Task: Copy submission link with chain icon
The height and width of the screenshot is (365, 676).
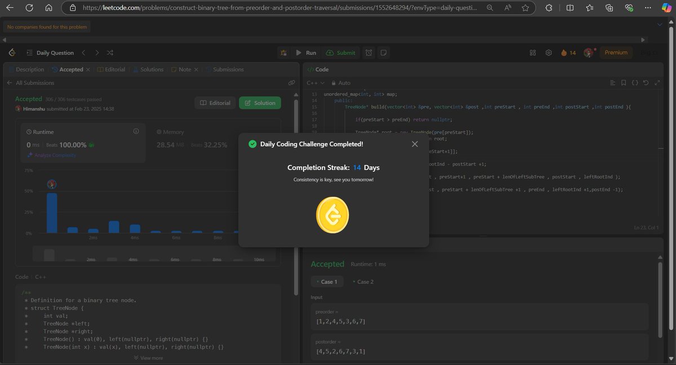Action: (x=291, y=83)
